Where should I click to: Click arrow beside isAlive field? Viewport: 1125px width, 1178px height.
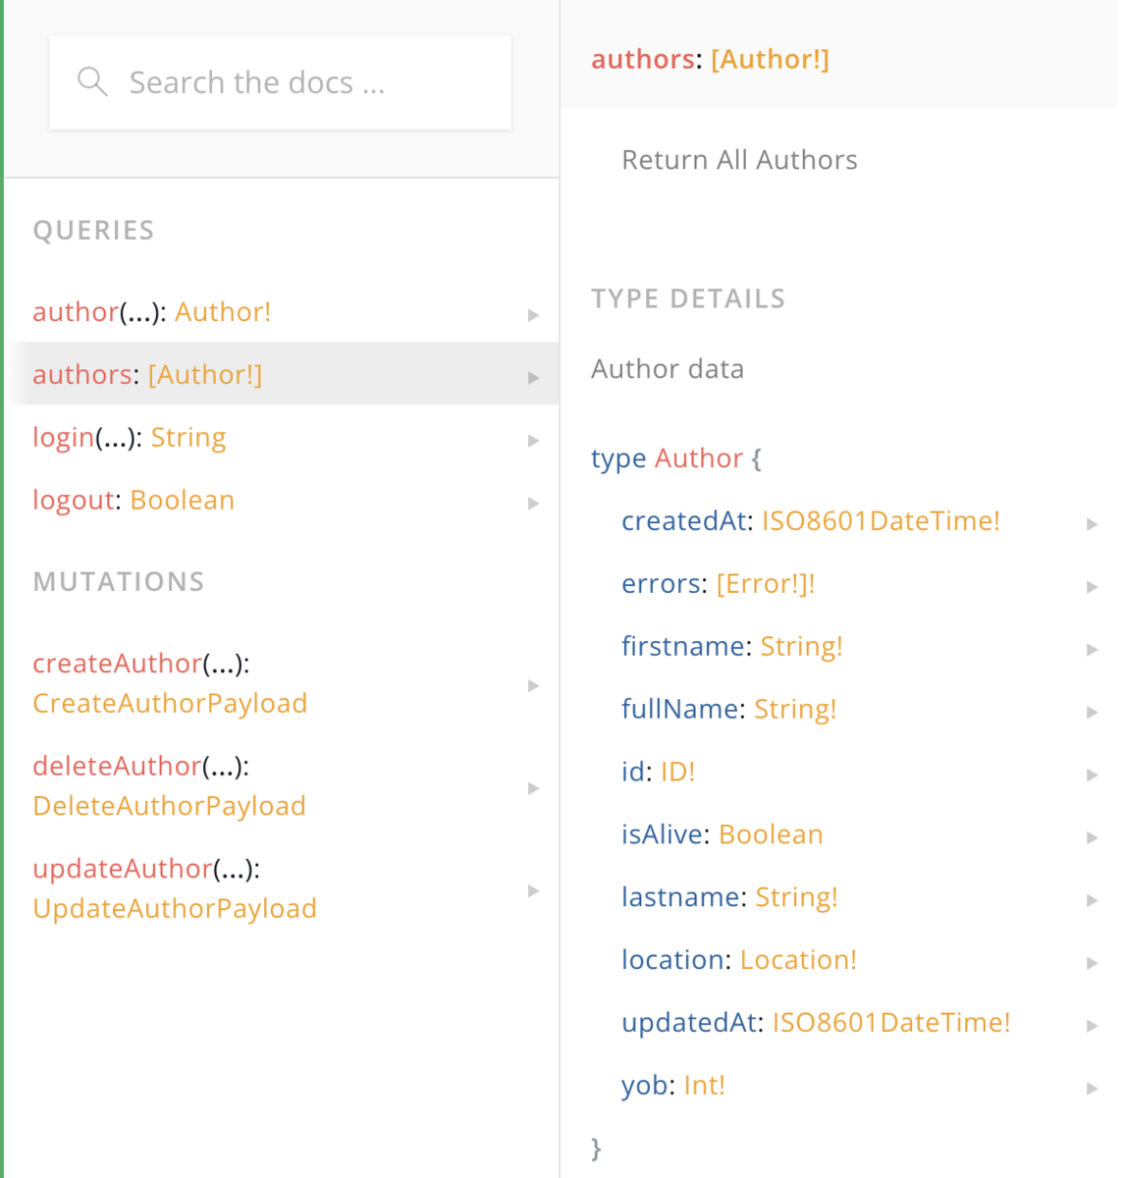pos(1092,837)
